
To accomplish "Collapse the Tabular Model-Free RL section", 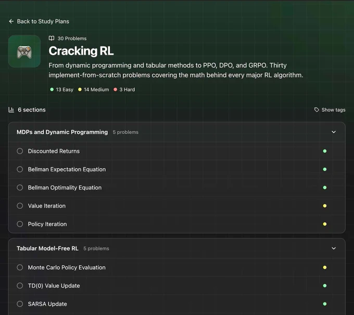I will [334, 248].
